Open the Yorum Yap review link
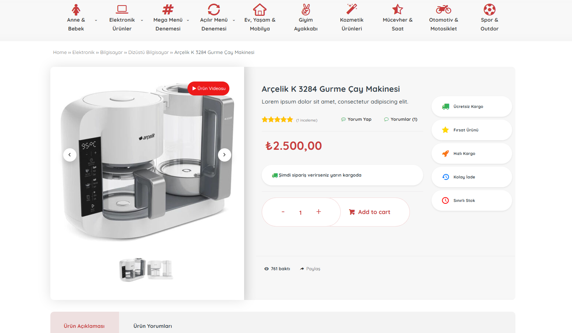This screenshot has height=333, width=572. [356, 119]
